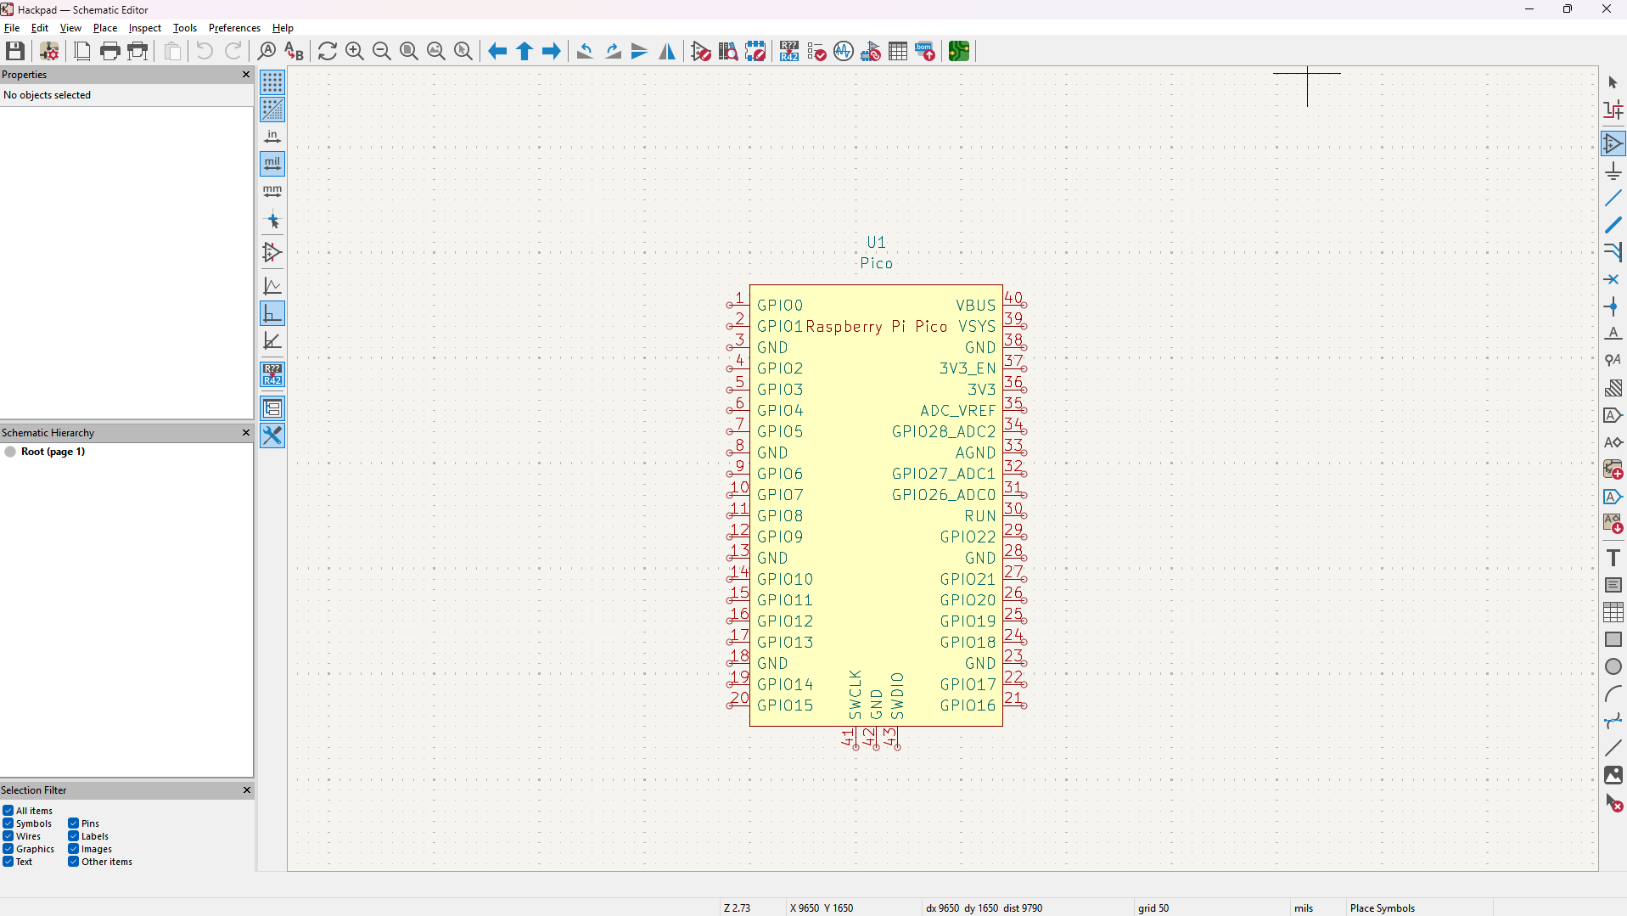Select the text placement tool

pos(1615,557)
